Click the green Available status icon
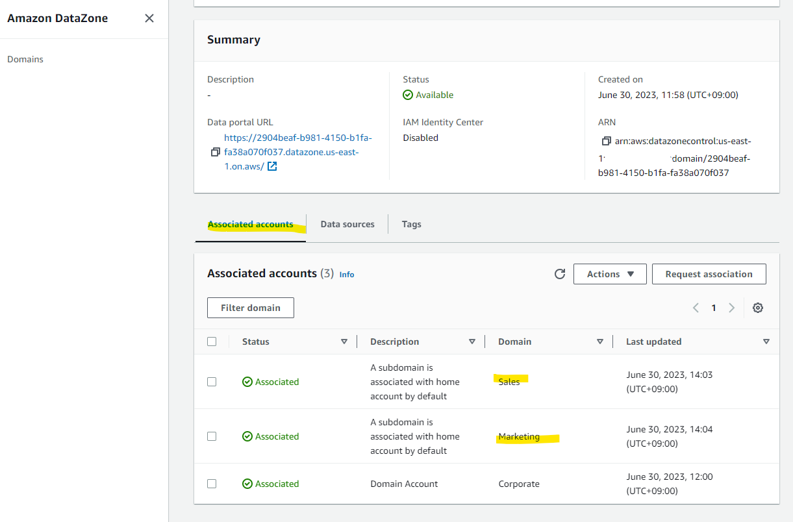Image resolution: width=793 pixels, height=522 pixels. pyautogui.click(x=408, y=95)
